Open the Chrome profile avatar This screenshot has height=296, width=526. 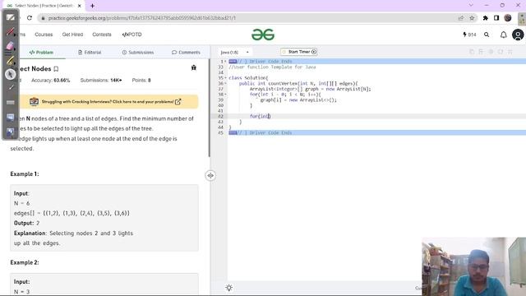click(508, 18)
